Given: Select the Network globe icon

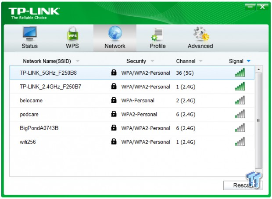Looking at the screenshot, I should 115,33.
